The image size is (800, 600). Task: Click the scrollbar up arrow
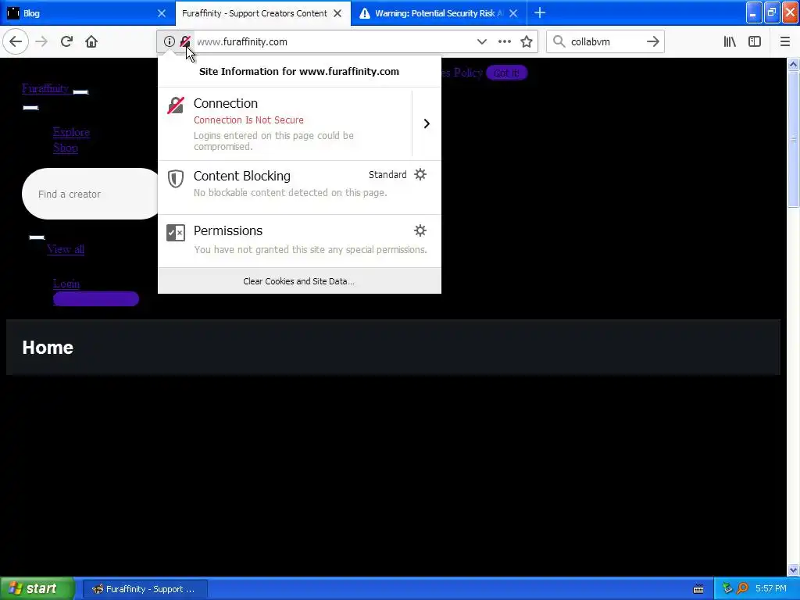tap(793, 64)
